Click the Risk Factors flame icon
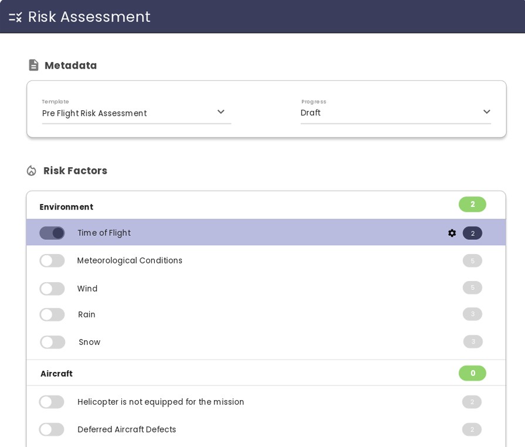The width and height of the screenshot is (525, 447). (x=32, y=171)
